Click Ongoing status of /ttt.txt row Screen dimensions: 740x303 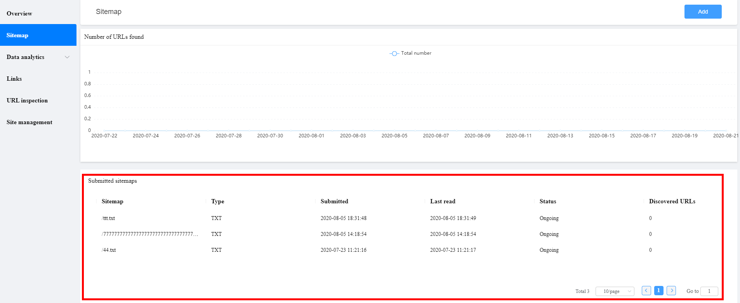point(549,218)
